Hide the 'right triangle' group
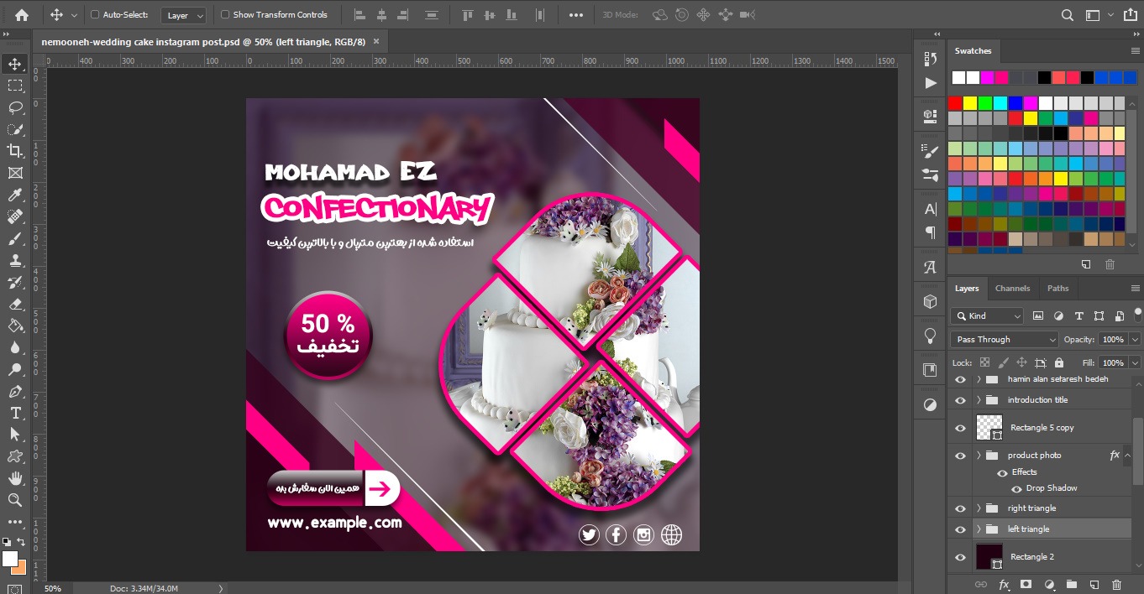This screenshot has width=1144, height=594. [960, 508]
